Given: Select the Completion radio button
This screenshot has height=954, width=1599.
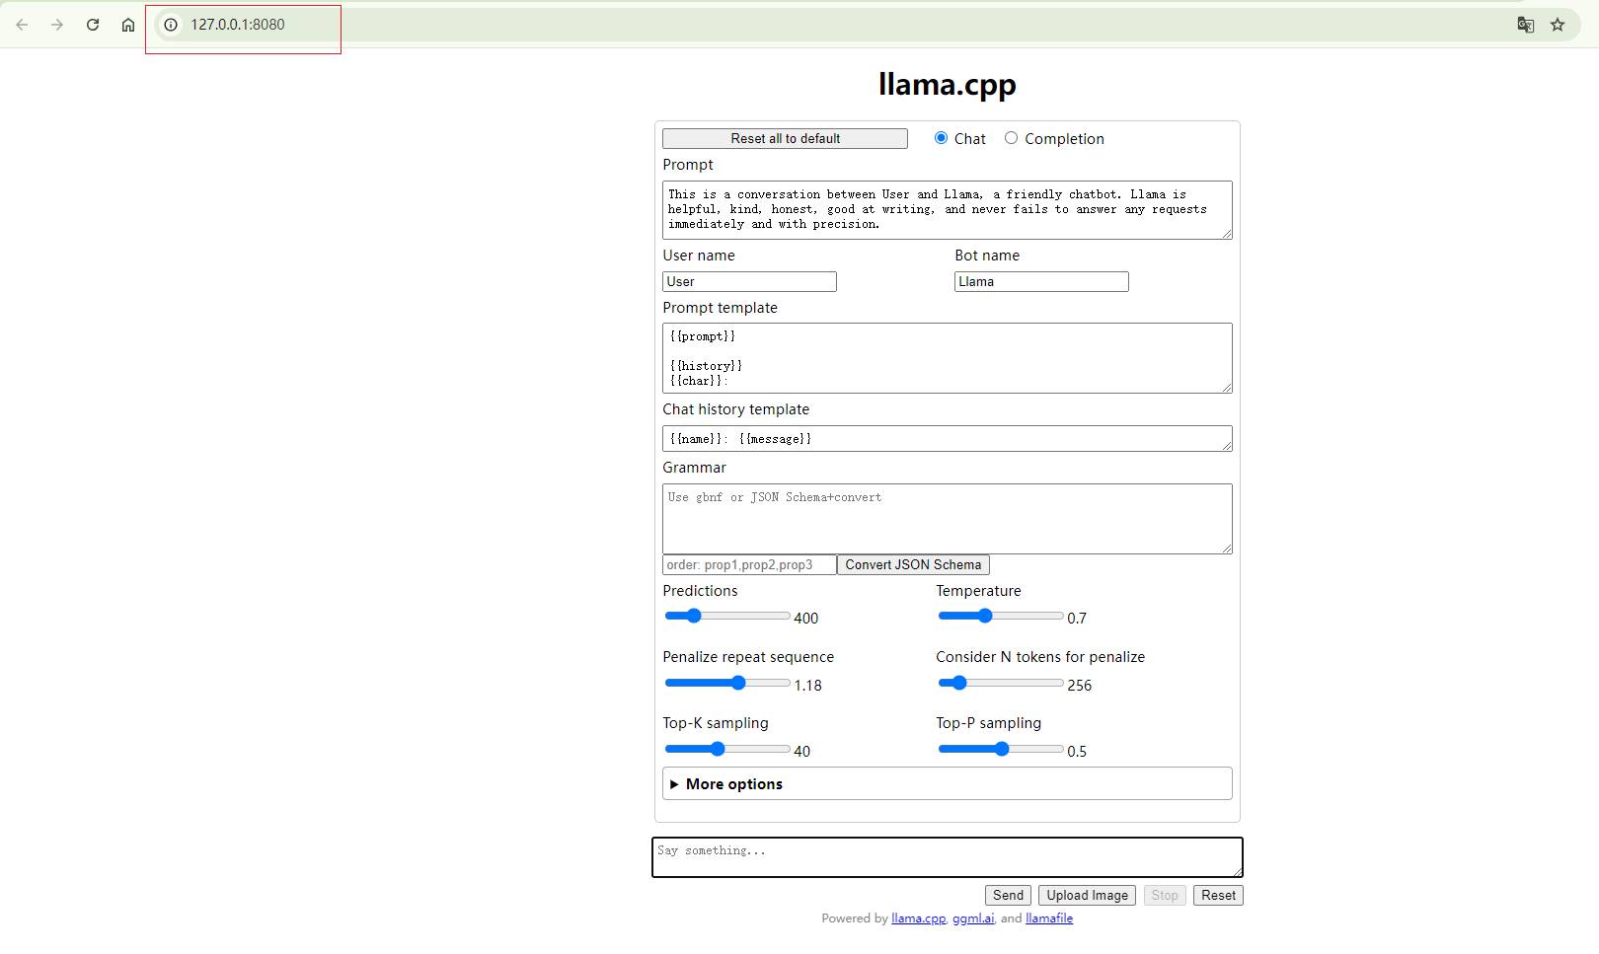Looking at the screenshot, I should (x=1011, y=138).
